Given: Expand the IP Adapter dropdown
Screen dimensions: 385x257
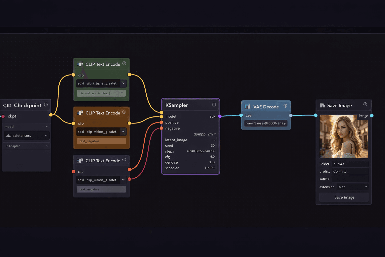Looking at the screenshot, I should point(26,146).
